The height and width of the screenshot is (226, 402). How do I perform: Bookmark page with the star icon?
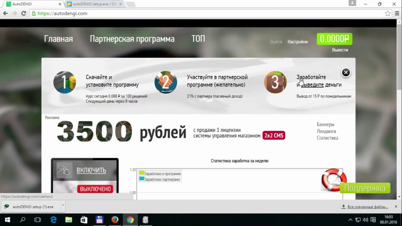[x=388, y=13]
